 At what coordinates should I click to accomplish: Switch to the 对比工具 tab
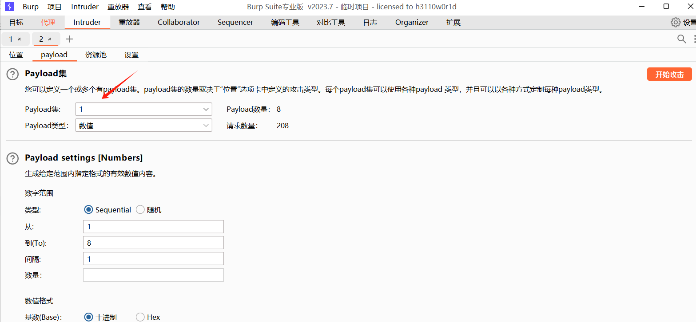click(x=331, y=22)
